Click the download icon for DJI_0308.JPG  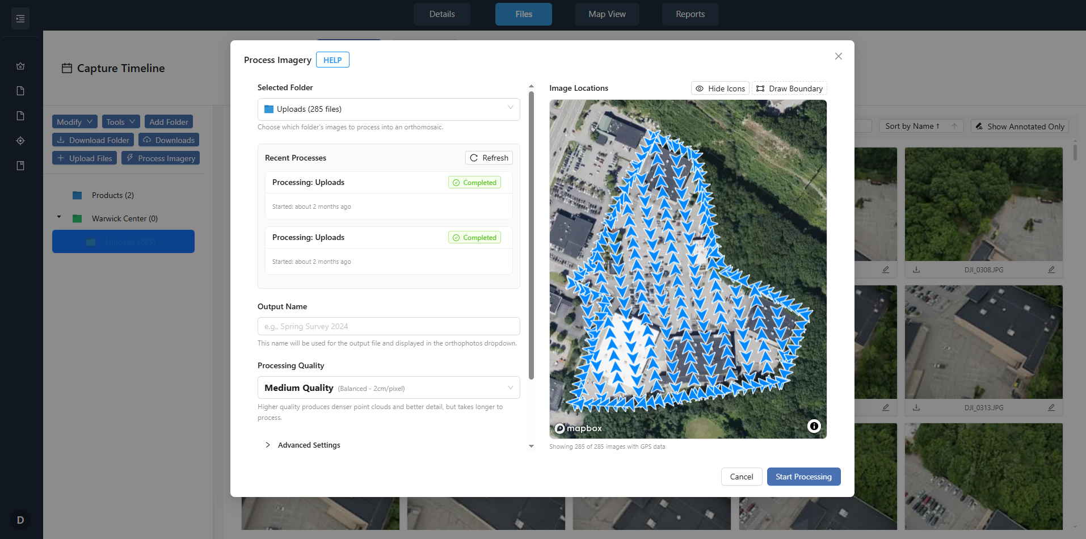click(x=916, y=270)
